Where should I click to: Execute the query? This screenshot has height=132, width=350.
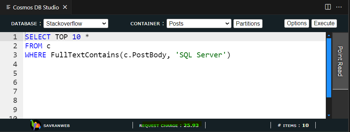324,23
